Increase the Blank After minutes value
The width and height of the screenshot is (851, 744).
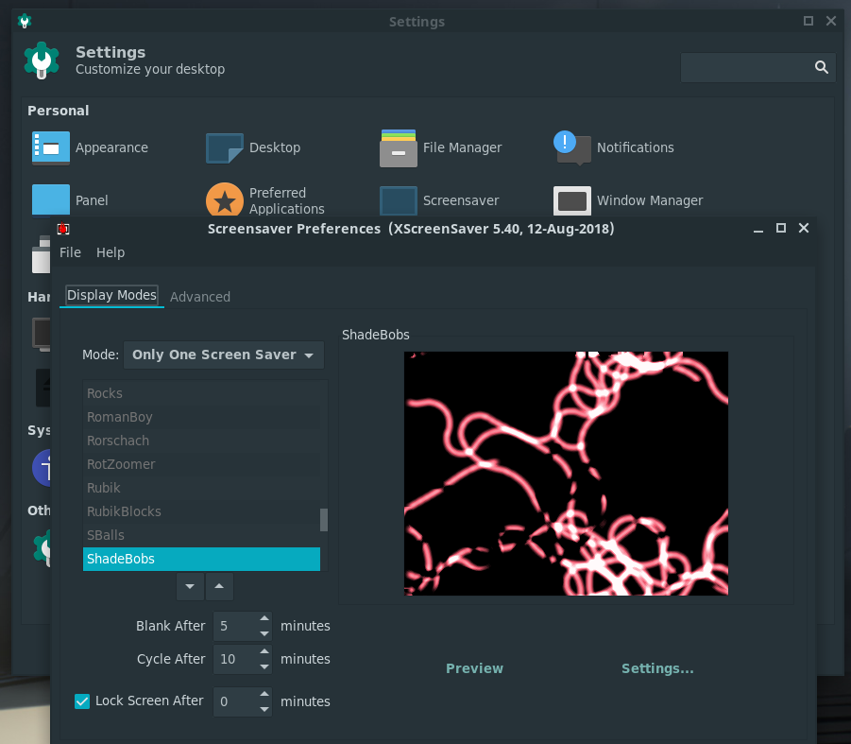pyautogui.click(x=264, y=619)
